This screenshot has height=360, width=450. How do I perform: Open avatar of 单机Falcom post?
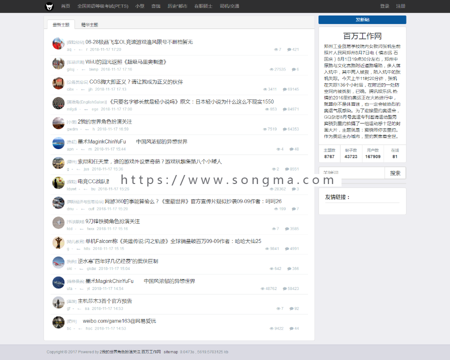[58, 242]
